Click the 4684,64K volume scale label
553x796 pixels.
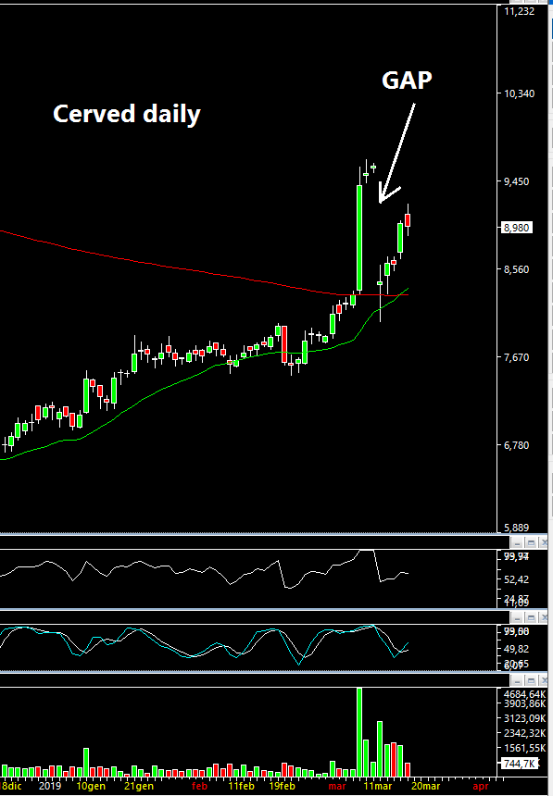(x=525, y=694)
